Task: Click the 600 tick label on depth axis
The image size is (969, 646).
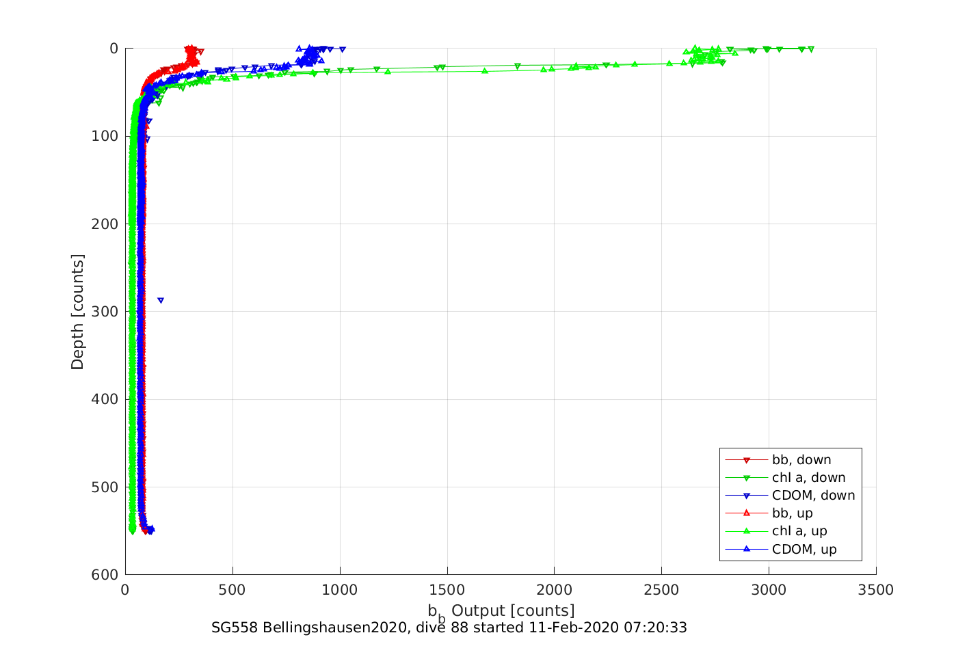Action: (x=104, y=575)
